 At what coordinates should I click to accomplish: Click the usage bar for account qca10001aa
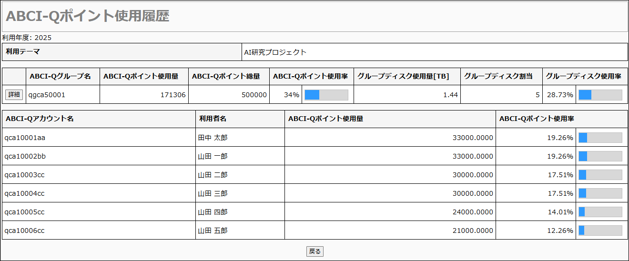pyautogui.click(x=600, y=138)
